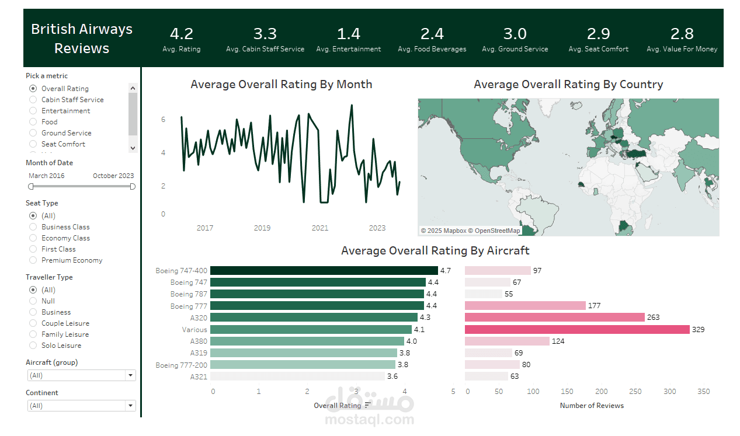Click the pink bar with 329 reviews
This screenshot has height=436, width=740.
click(577, 330)
